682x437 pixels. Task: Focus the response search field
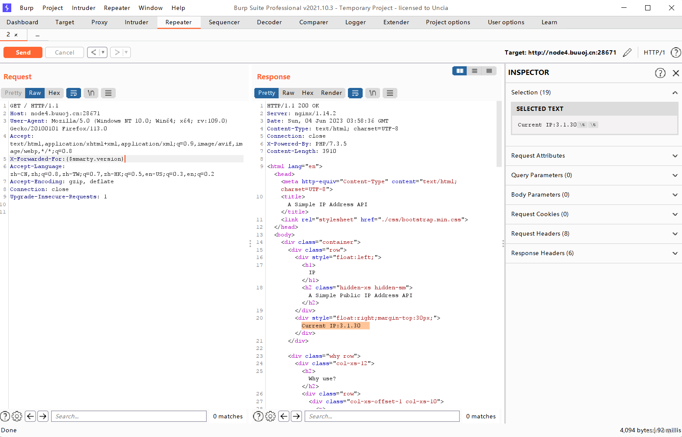coord(382,416)
